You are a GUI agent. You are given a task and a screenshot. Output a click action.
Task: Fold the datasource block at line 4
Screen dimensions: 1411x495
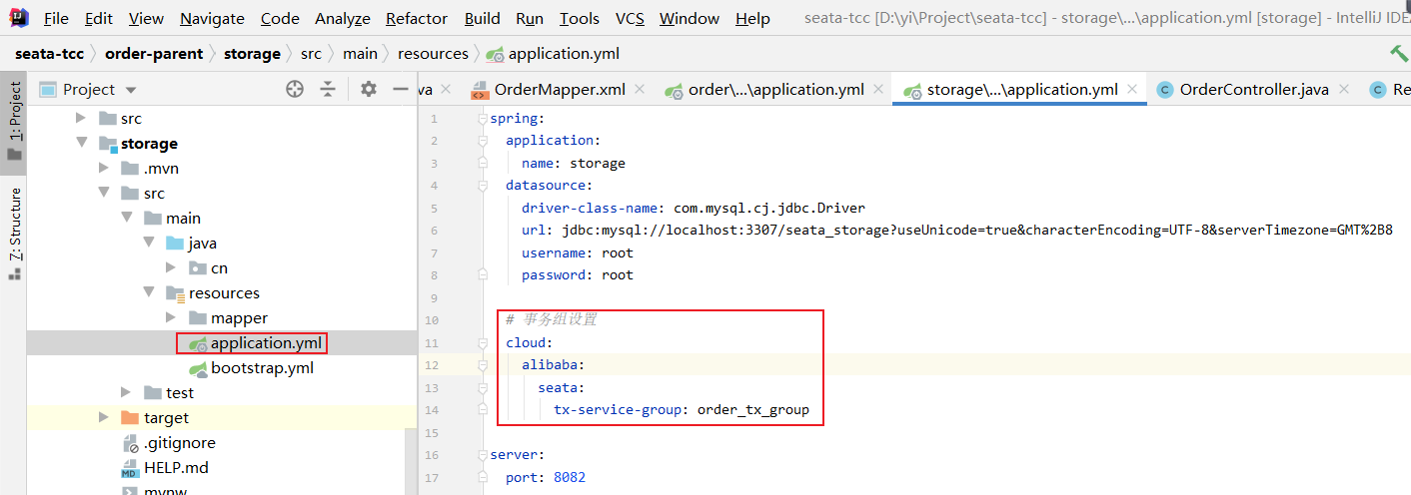(481, 186)
